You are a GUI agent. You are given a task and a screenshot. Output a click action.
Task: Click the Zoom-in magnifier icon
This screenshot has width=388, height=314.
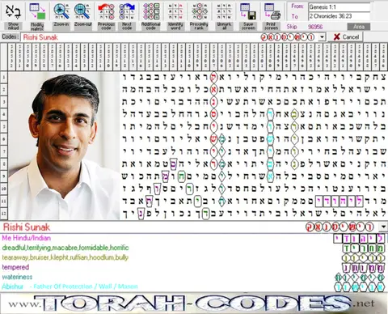pos(61,11)
